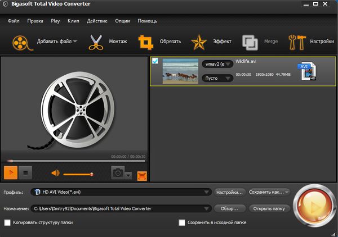Expand the Пусто subtitle dropdown
The height and width of the screenshot is (237, 338).
(217, 78)
